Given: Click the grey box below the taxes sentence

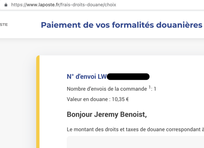Looking at the screenshot, I should click(135, 142).
